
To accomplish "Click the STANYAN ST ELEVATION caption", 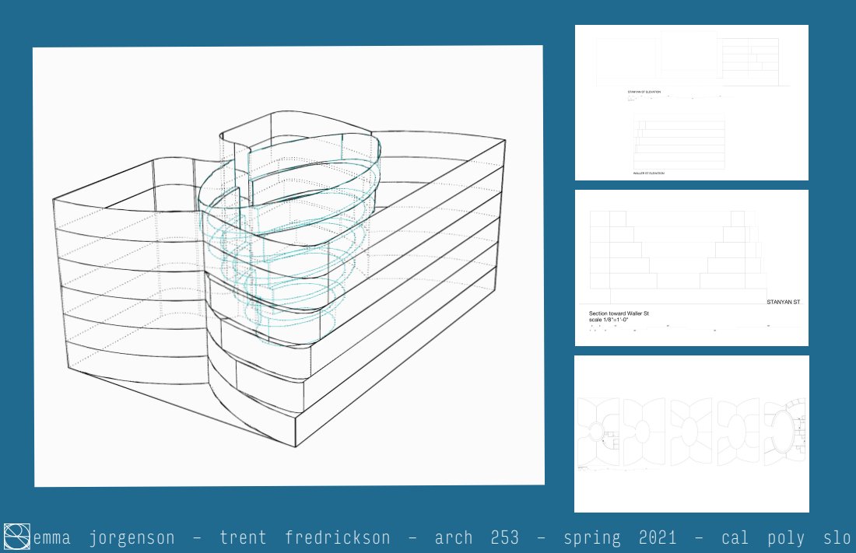I will (x=644, y=92).
